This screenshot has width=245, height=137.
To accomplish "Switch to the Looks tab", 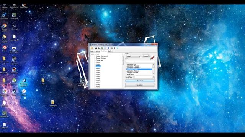I will [98, 51].
